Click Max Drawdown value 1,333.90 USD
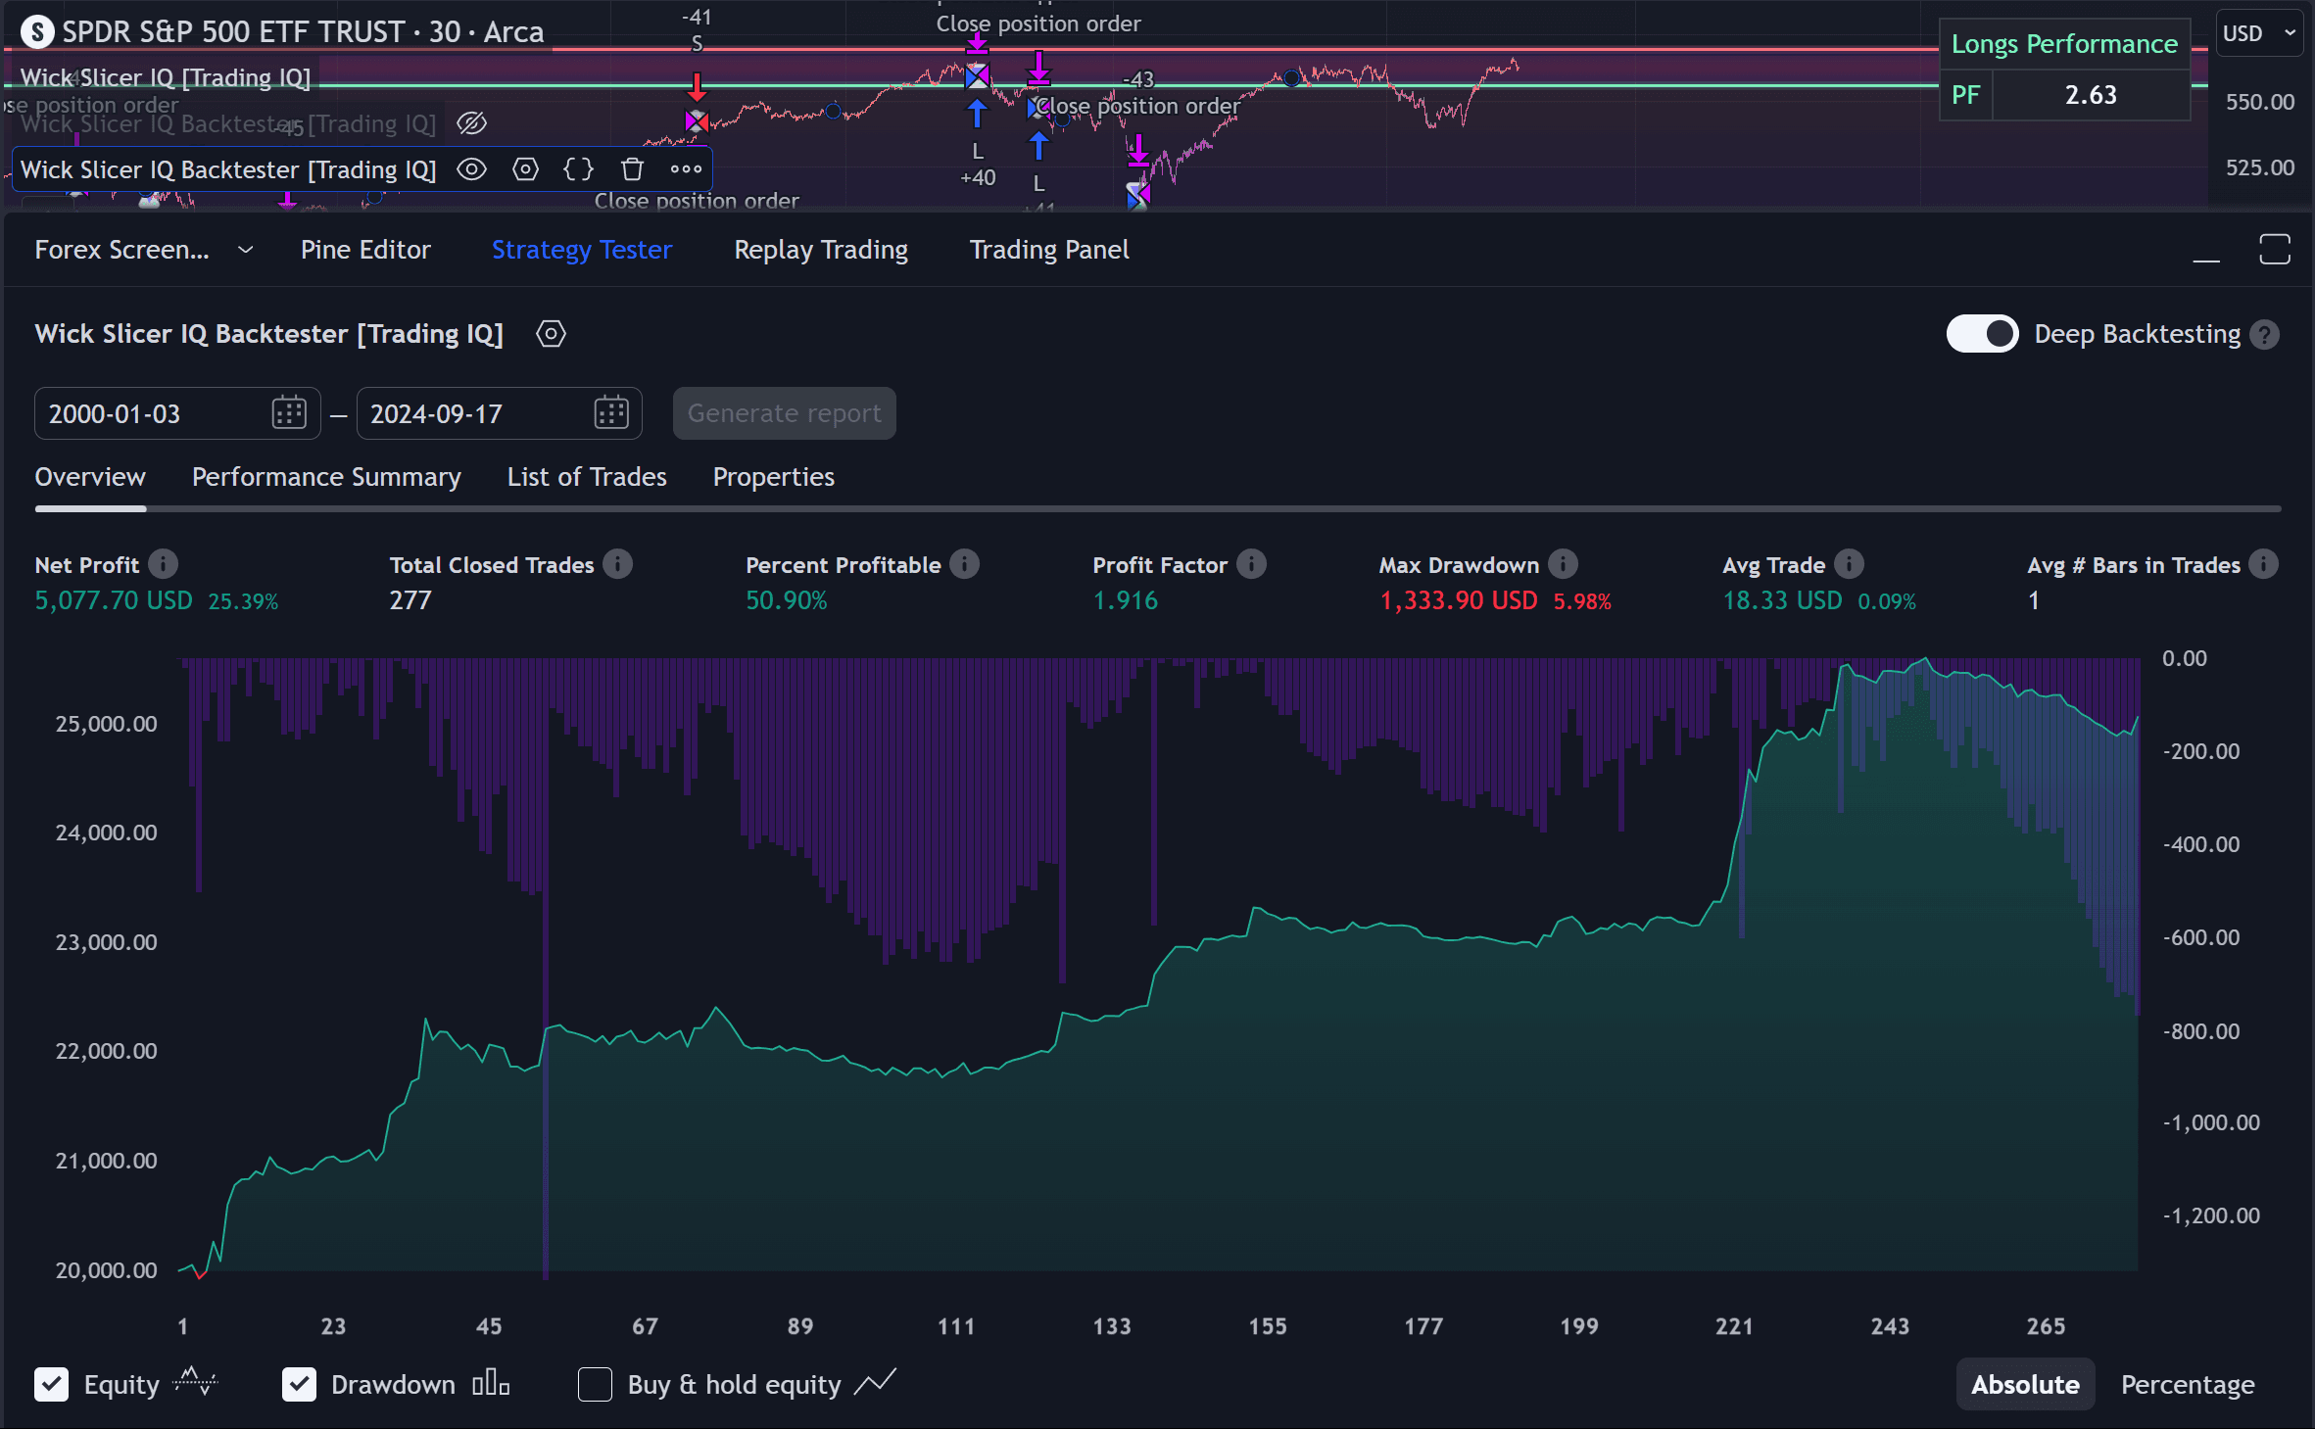Image resolution: width=2315 pixels, height=1429 pixels. coord(1459,600)
